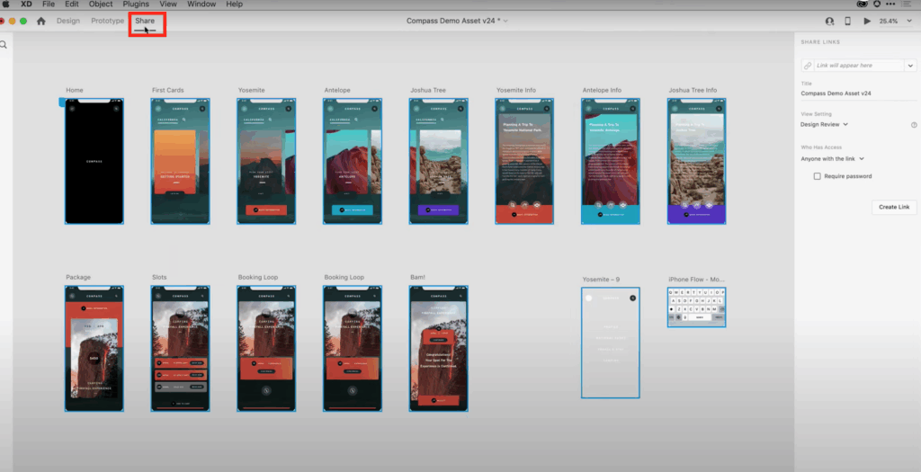Switch to the Design tab

[x=67, y=21]
